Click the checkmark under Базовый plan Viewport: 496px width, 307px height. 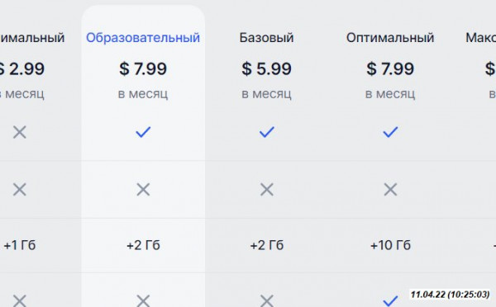point(267,132)
